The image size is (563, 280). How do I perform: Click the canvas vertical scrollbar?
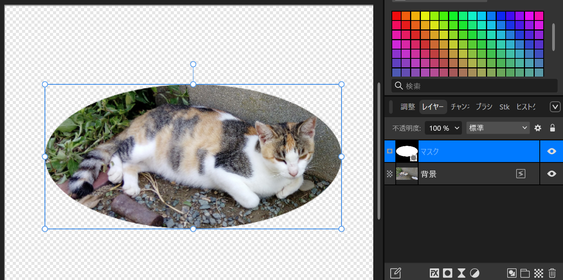coord(379,151)
